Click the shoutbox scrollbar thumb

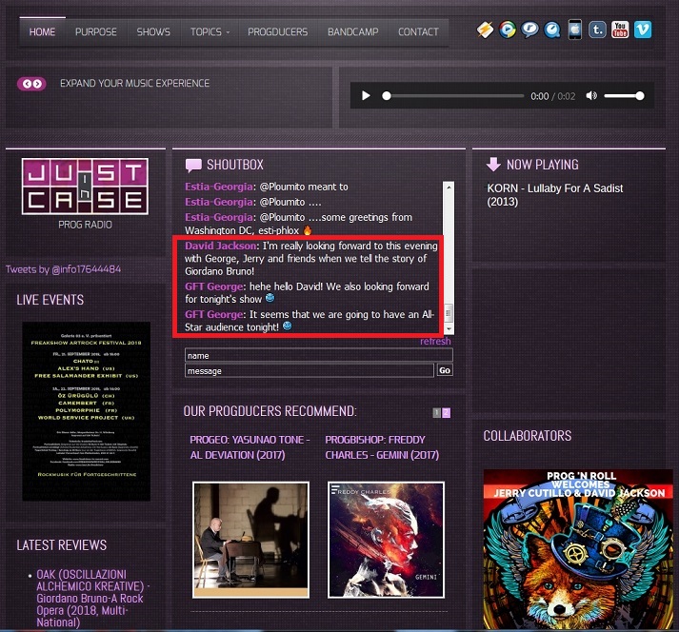pos(449,312)
